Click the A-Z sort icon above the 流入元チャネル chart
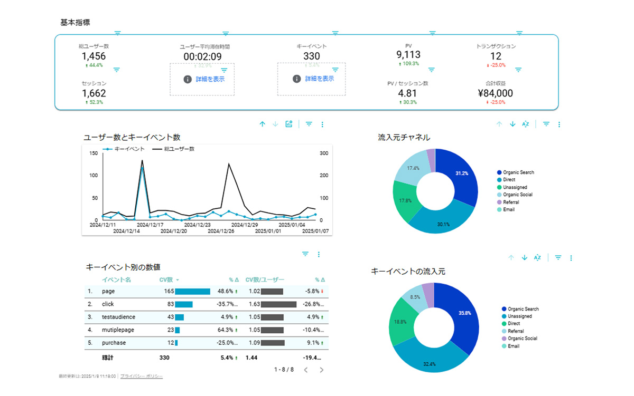The height and width of the screenshot is (396, 634). click(x=525, y=124)
